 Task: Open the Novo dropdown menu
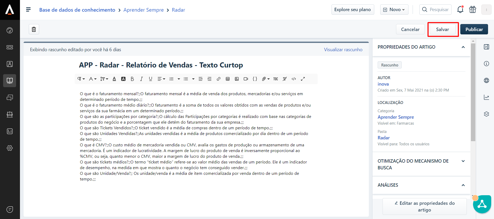pyautogui.click(x=394, y=10)
